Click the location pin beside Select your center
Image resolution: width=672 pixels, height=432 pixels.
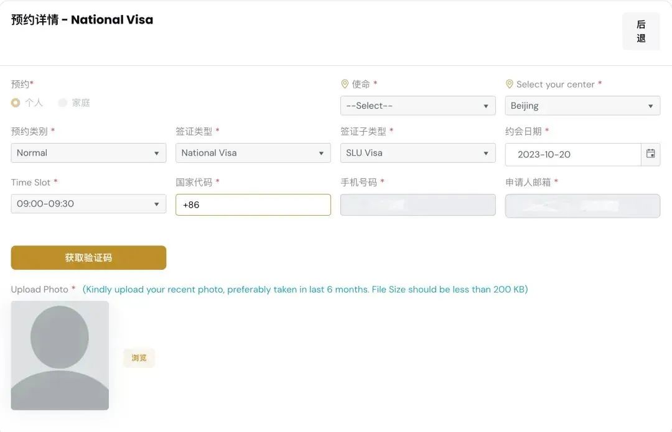[509, 84]
